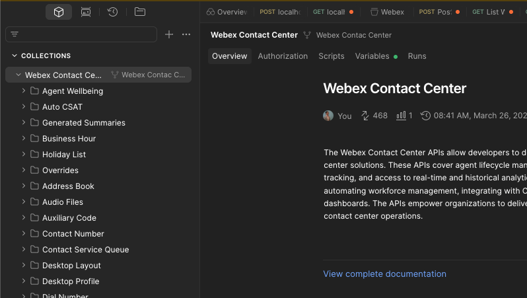Open the three-dots options menu in sidebar
This screenshot has width=527, height=298.
[x=186, y=34]
